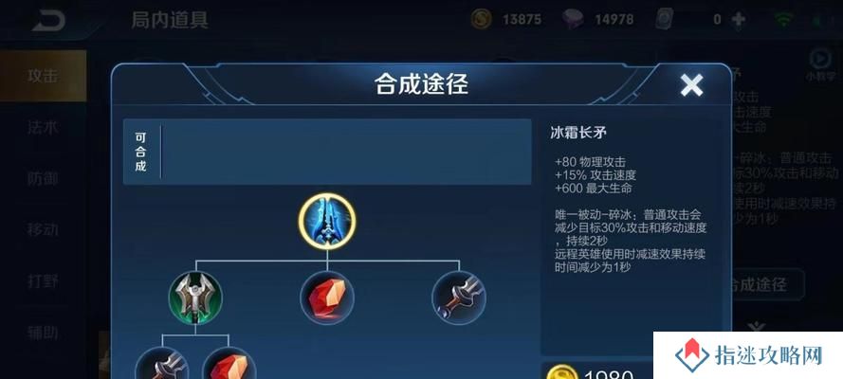Screen dimensions: 843x379
Task: Select the Frost Lance item at tree top
Action: coord(327,221)
